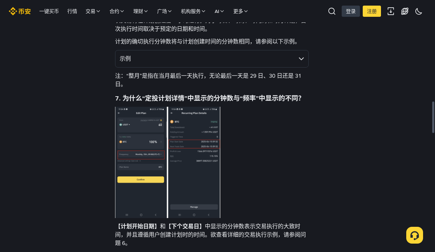Open the language globe icon
Image resolution: width=435 pixels, height=252 pixels.
tap(405, 11)
